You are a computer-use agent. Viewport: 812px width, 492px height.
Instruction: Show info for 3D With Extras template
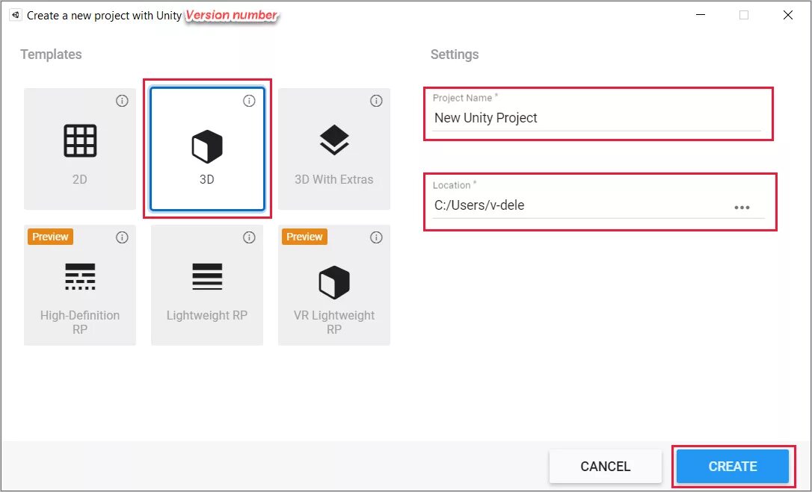click(377, 101)
